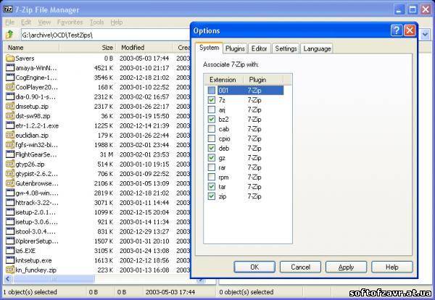Click the iXplorerSetup file icon
Viewport: 435px width, 300px height.
point(10,241)
